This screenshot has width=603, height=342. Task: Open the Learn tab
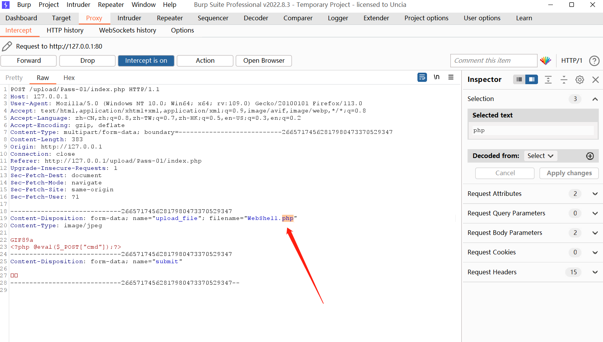[524, 18]
